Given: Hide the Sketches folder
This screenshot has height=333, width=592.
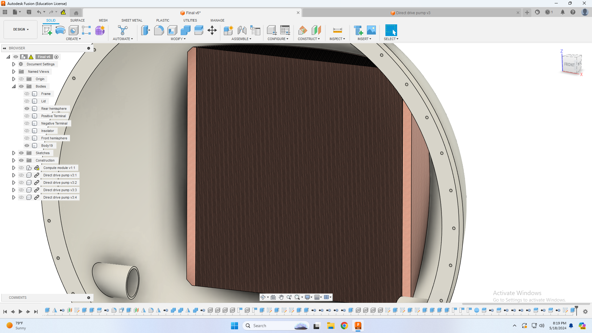Looking at the screenshot, I should point(21,153).
